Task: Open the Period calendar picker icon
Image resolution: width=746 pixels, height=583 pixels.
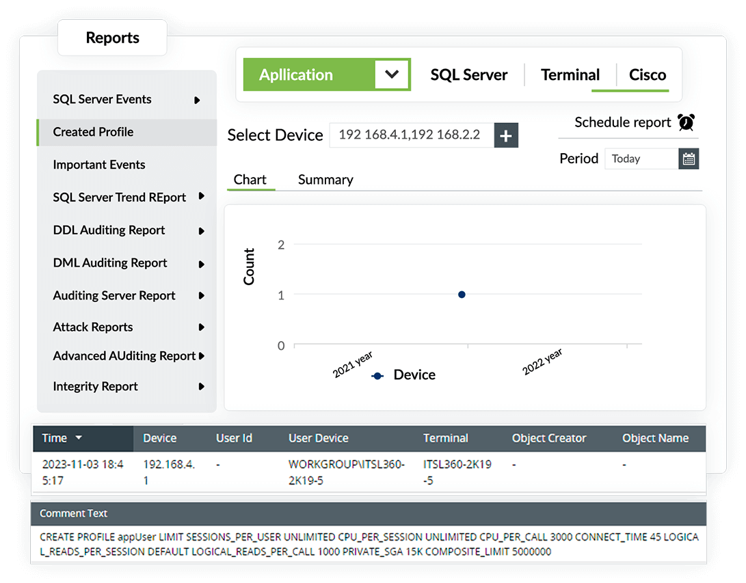Action: coord(689,159)
